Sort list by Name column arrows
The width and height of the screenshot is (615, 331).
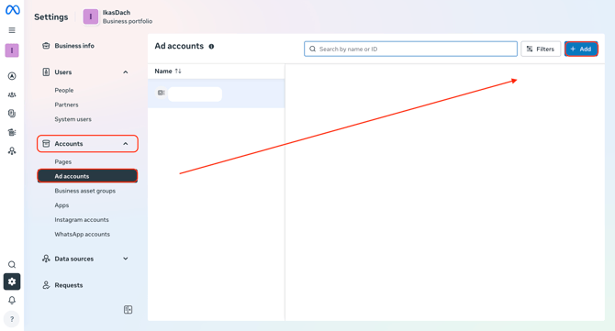pyautogui.click(x=178, y=71)
